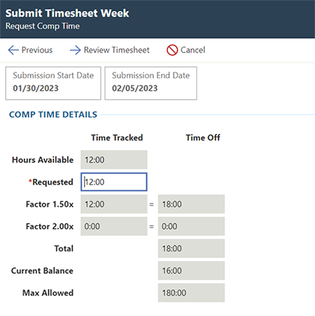
Task: Click the Factor 1.50x time off value 18:00
Action: click(191, 204)
